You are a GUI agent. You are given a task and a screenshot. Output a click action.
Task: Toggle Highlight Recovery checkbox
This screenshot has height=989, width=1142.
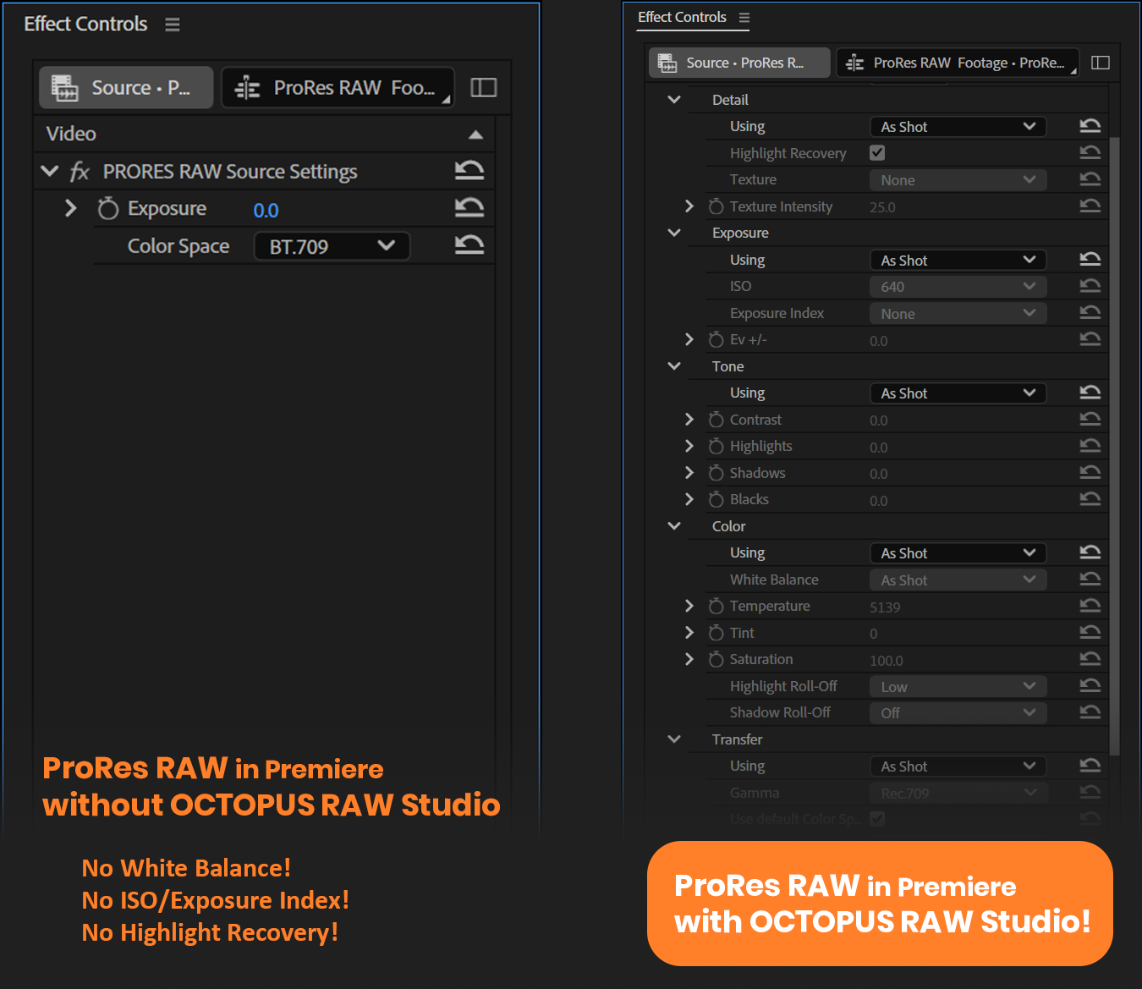(877, 152)
